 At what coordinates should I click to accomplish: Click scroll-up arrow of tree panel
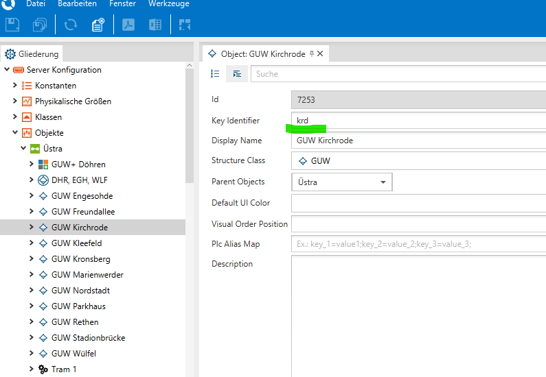pos(190,65)
